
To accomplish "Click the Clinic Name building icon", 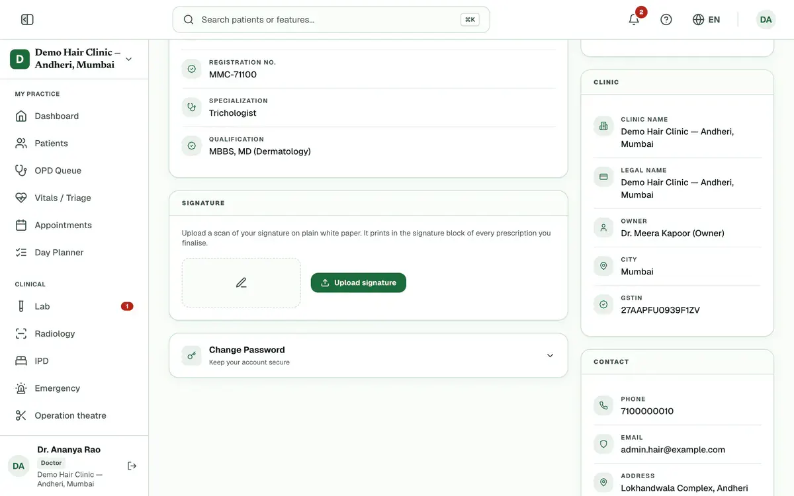I will pyautogui.click(x=603, y=126).
